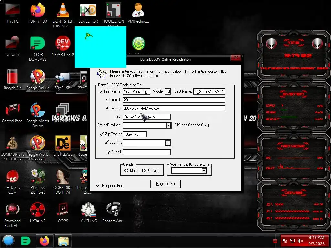This screenshot has height=248, width=331.
Task: Open DIE PLEASE shortcut
Action: [63, 146]
